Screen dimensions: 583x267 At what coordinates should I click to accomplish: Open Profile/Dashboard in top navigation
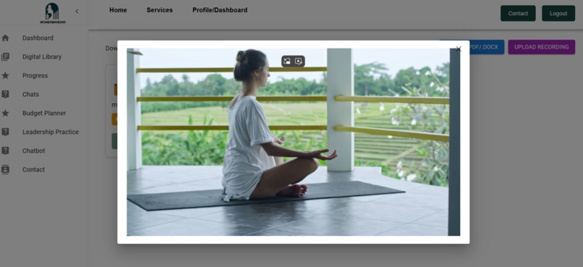point(220,10)
